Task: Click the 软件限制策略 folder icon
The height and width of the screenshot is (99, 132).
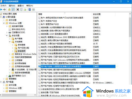Action: (x=13, y=63)
